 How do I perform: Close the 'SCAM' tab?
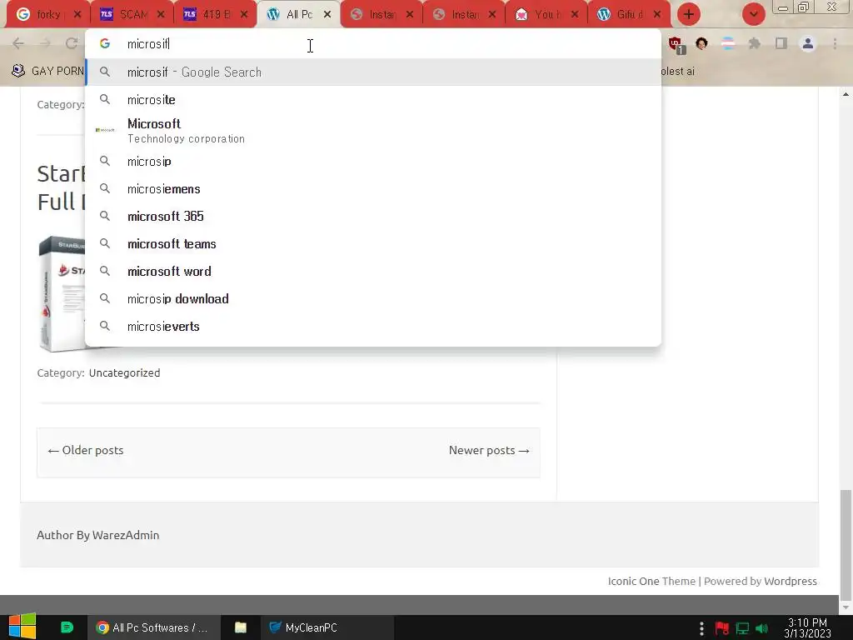(161, 15)
